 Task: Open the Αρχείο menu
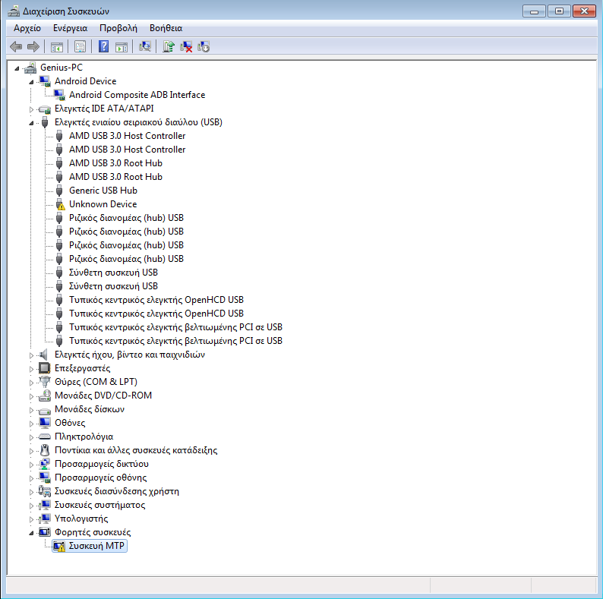point(27,27)
